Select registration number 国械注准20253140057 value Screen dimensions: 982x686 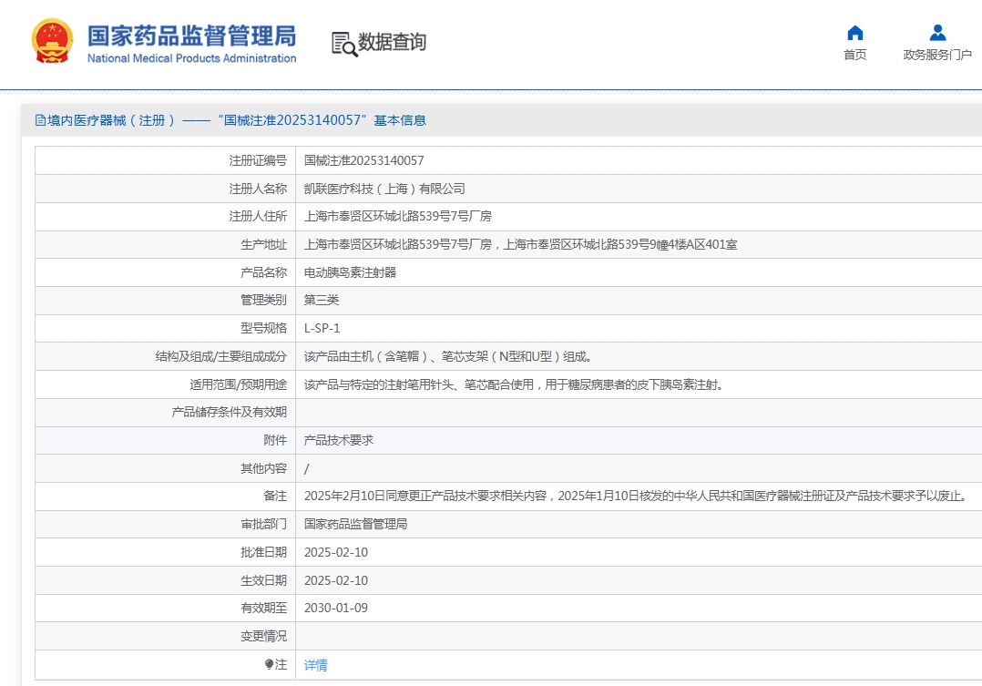coord(363,160)
